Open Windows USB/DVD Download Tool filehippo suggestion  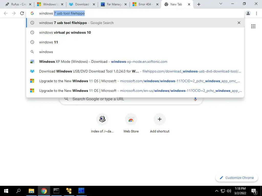(x=135, y=71)
